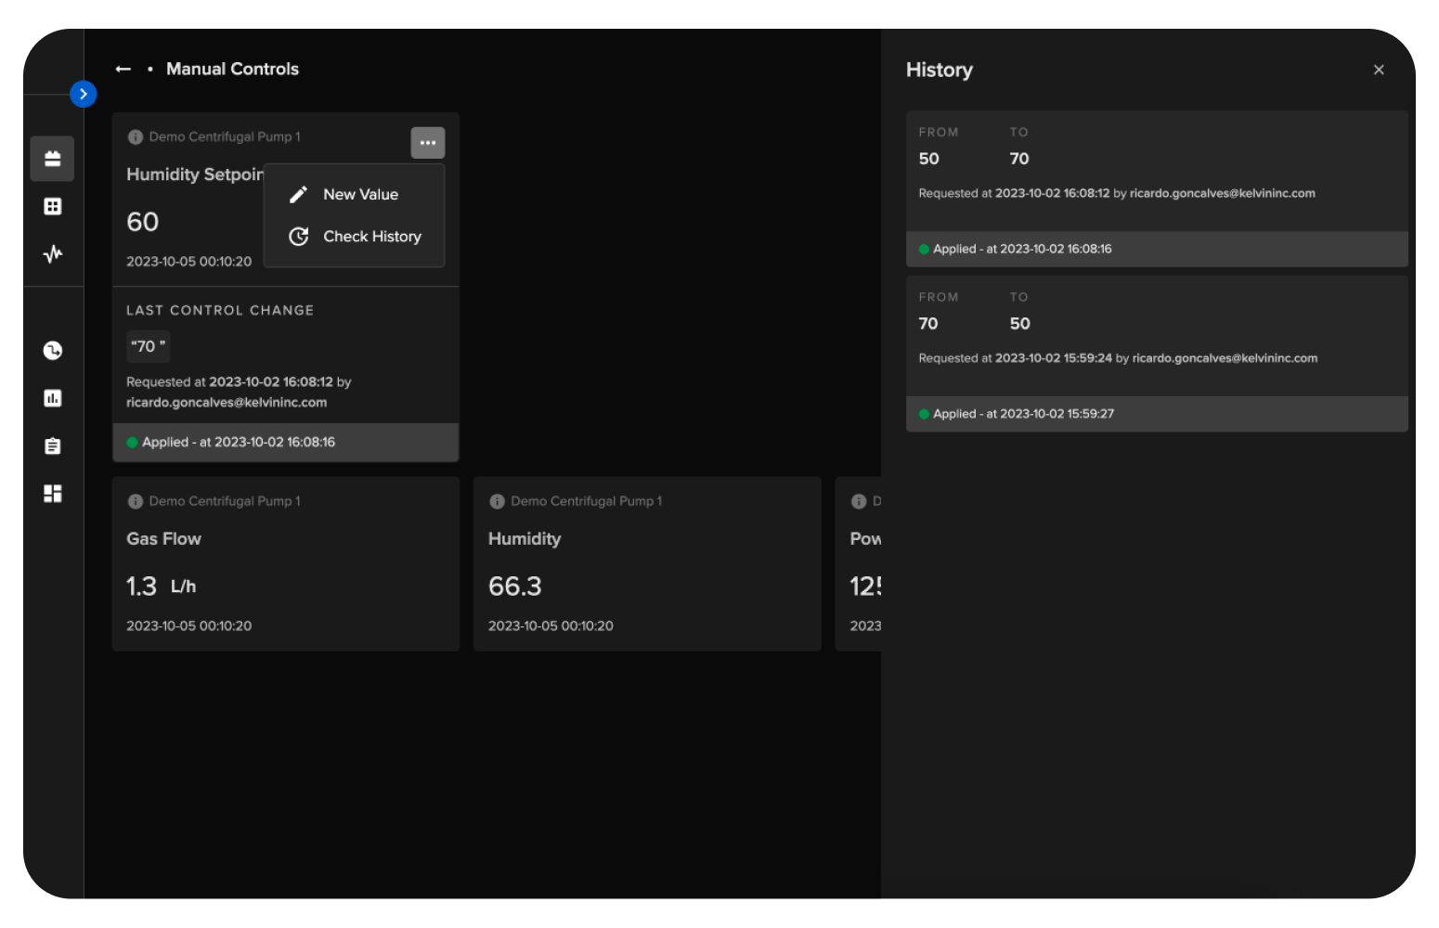Open the grid view icon in sidebar

(x=53, y=206)
